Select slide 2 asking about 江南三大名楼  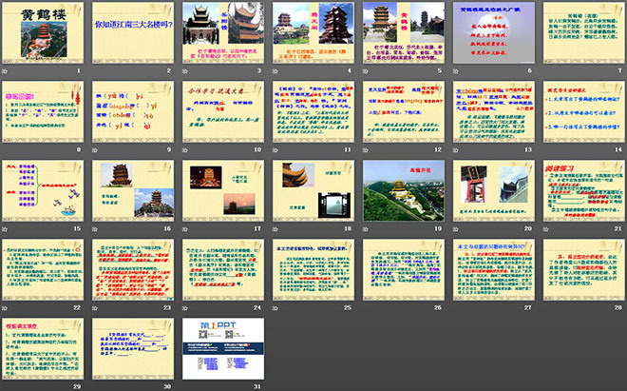point(134,34)
